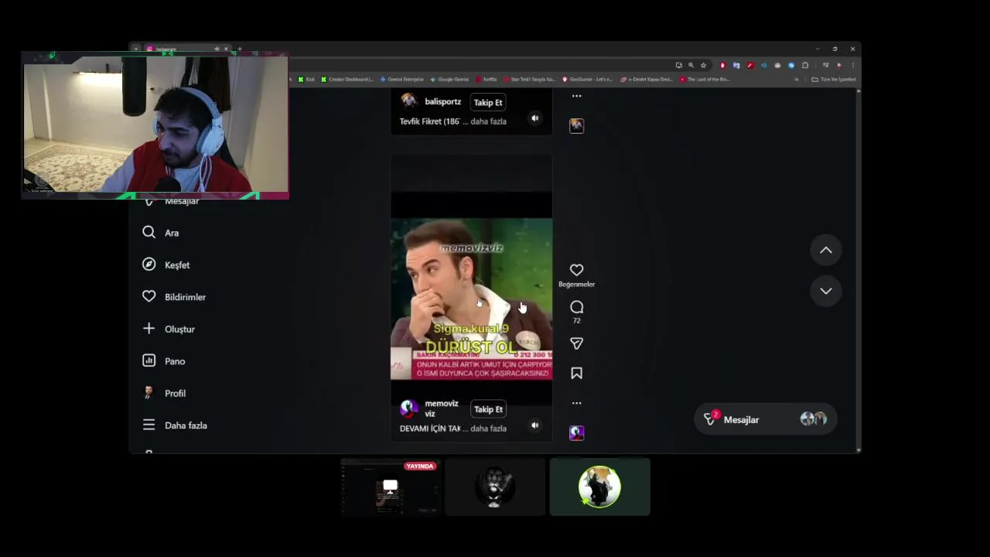Open balisportz profile name
Screen dimensions: 990x557
(442, 101)
